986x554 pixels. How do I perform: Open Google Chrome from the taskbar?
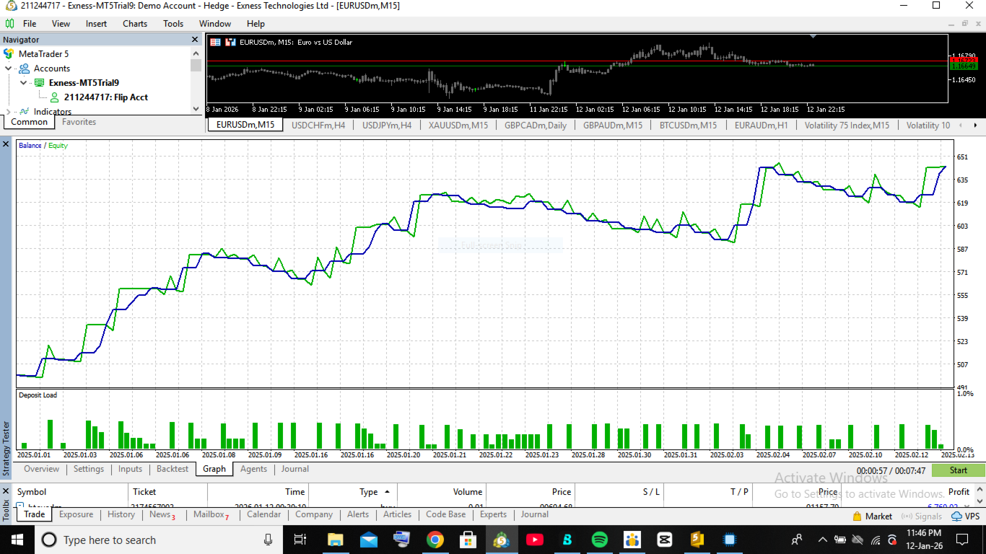435,540
